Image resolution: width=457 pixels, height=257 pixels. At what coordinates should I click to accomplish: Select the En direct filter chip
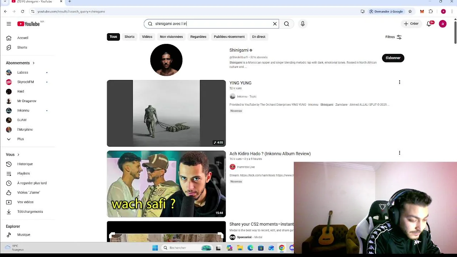258,37
